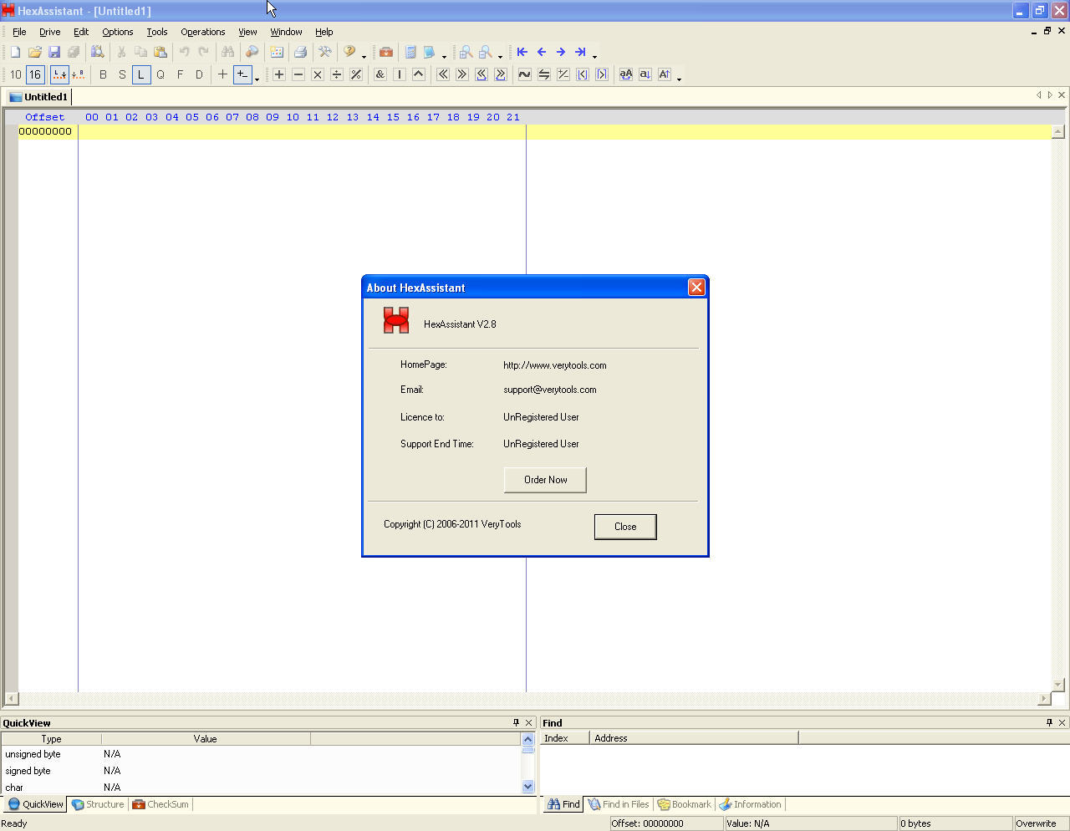Go forward with blue right arrow

(x=560, y=52)
